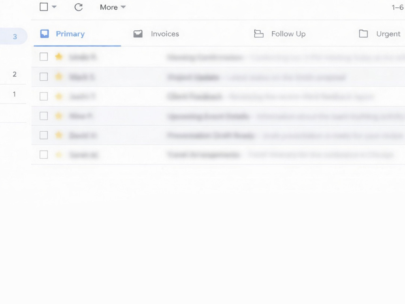This screenshot has width=405, height=304.
Task: Go to the Follow Up tab
Action: click(280, 34)
